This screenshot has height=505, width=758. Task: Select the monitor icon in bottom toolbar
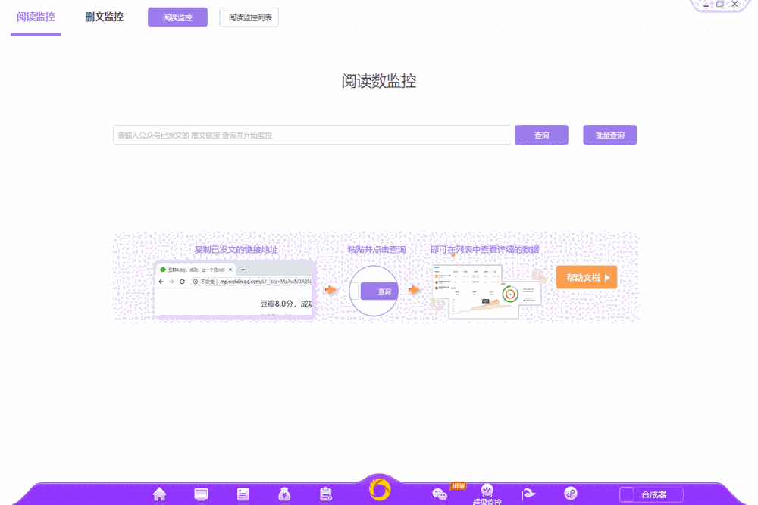201,493
